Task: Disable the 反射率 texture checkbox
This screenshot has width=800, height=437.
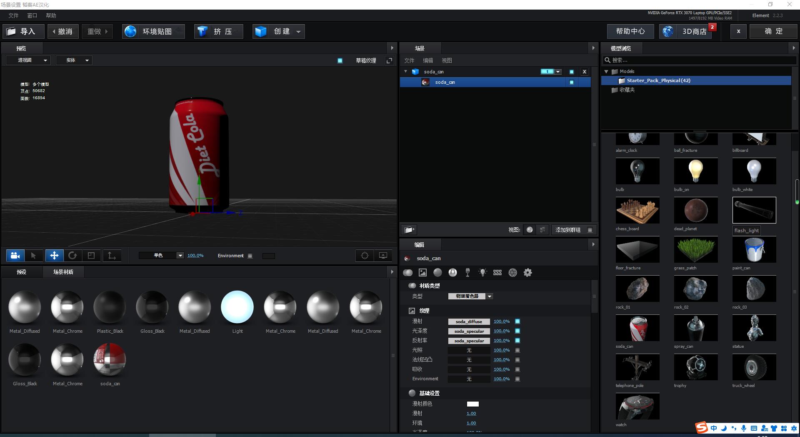Action: coord(517,341)
